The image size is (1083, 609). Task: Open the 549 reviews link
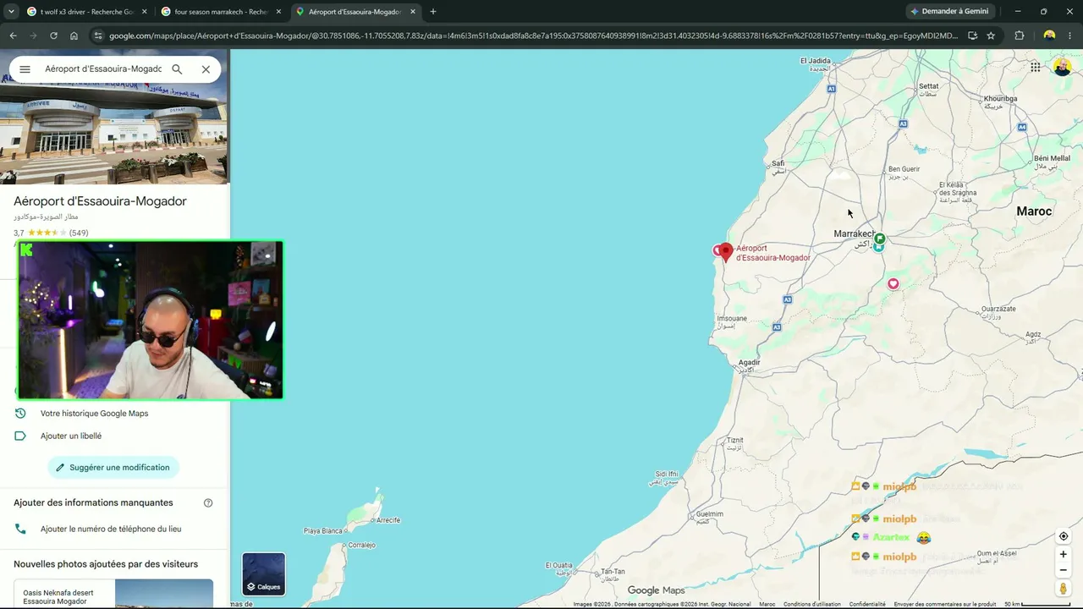[79, 233]
